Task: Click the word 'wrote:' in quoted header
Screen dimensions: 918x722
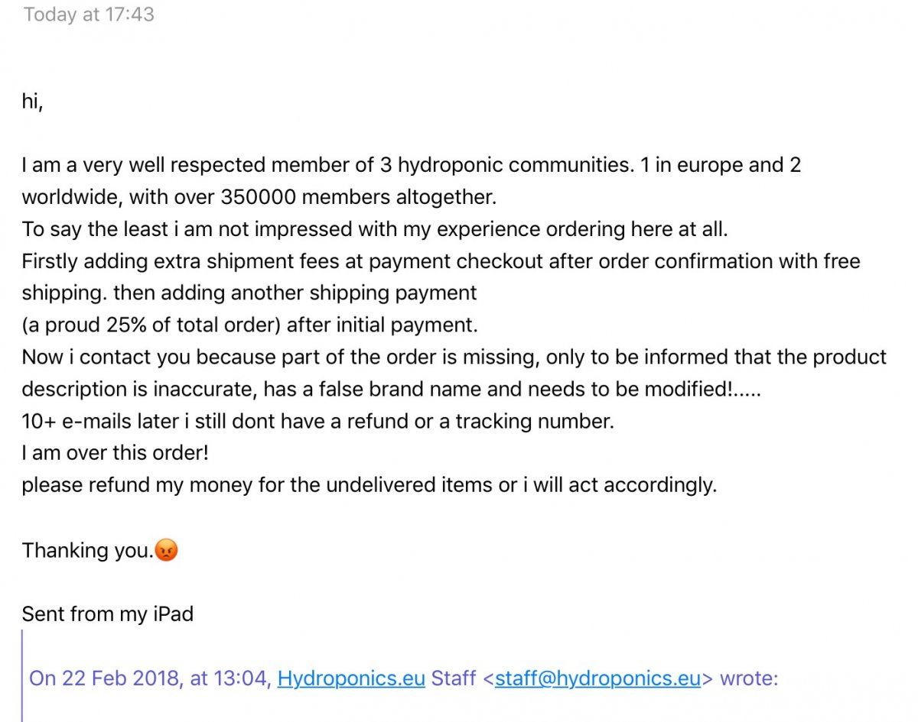Action: tap(750, 678)
